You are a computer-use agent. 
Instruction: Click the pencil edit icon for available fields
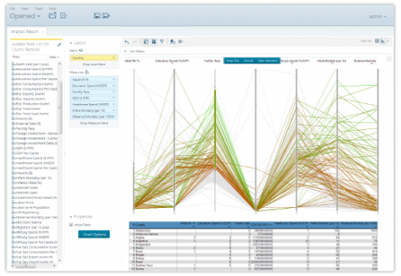(x=59, y=45)
